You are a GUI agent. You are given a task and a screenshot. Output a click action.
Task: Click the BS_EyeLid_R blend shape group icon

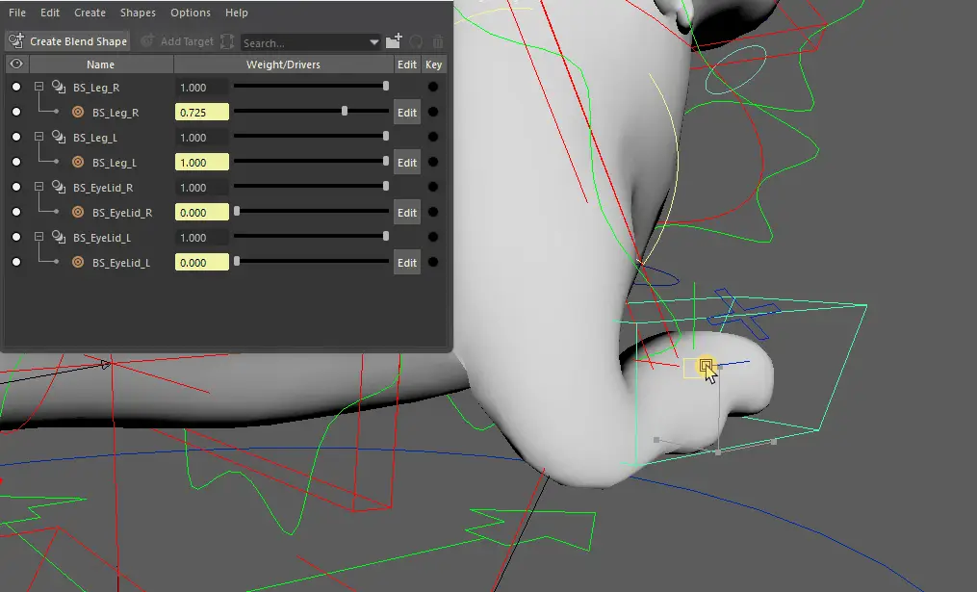pyautogui.click(x=59, y=187)
